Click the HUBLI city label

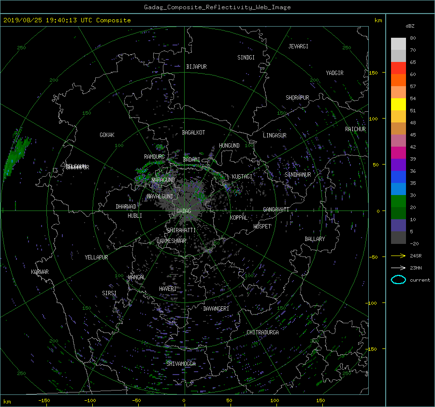[x=135, y=216]
